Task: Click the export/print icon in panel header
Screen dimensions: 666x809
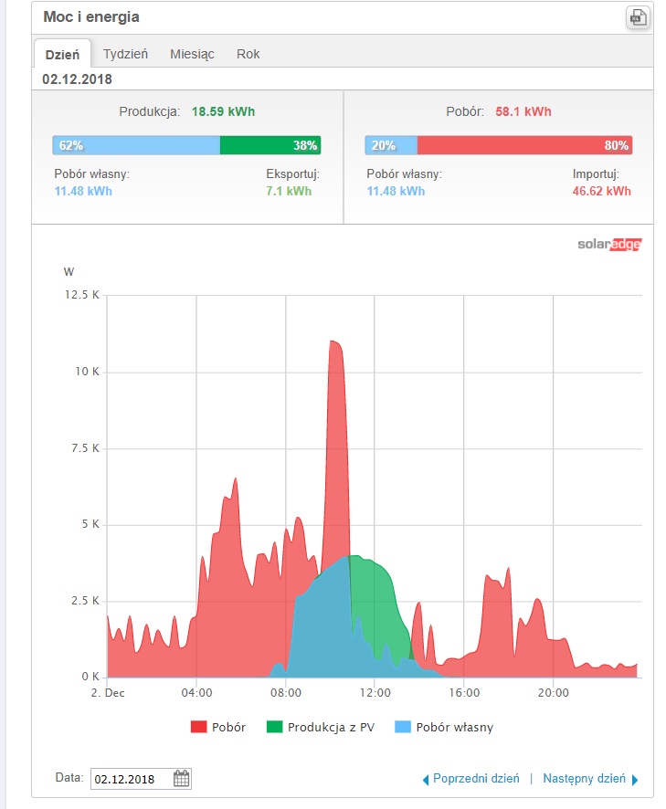Action: click(x=637, y=17)
